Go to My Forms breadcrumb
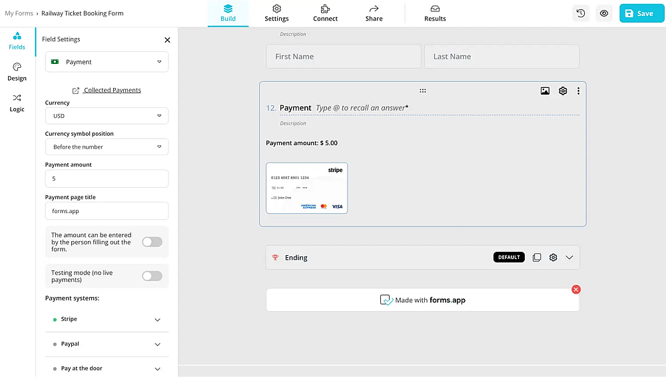666x377 pixels. pos(19,13)
